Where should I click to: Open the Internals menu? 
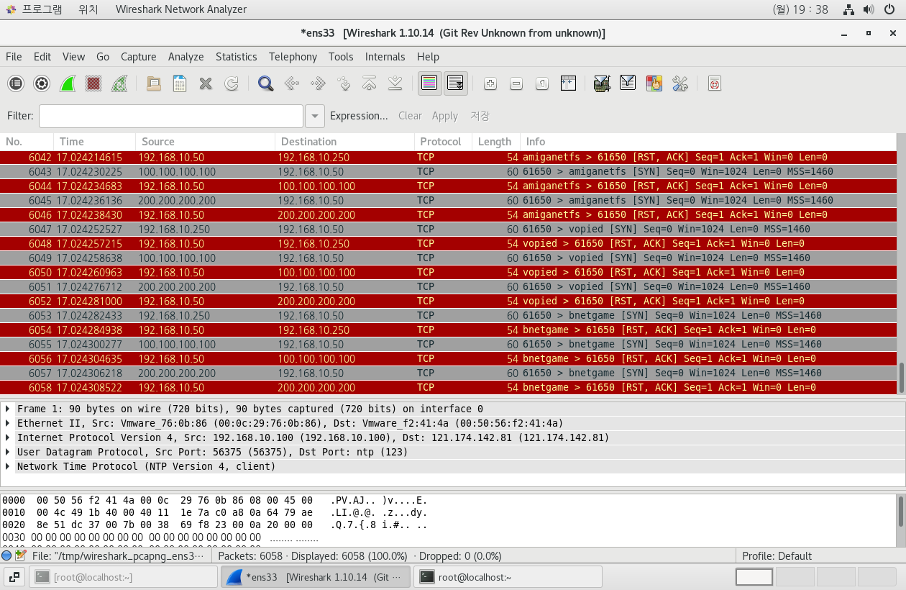[x=385, y=56]
